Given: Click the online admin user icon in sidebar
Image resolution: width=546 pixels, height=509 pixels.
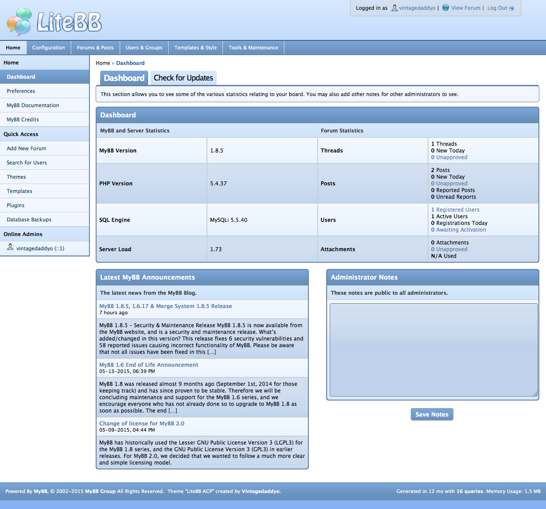Looking at the screenshot, I should pos(10,248).
